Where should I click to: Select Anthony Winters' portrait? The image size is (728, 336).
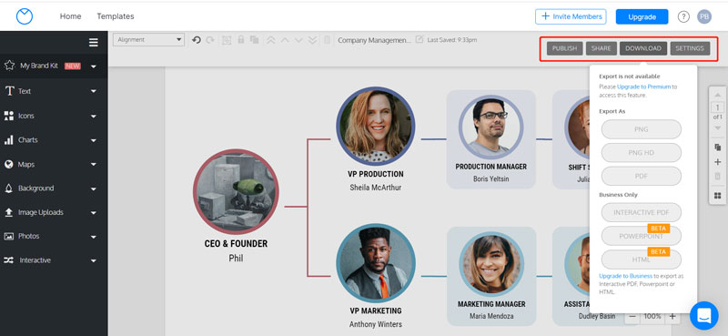[x=376, y=263]
